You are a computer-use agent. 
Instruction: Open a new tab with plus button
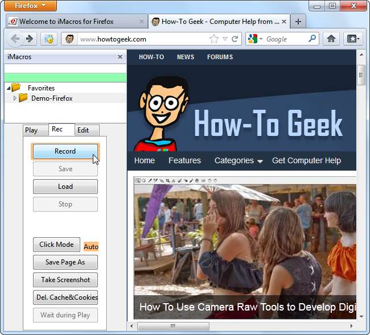click(x=298, y=22)
